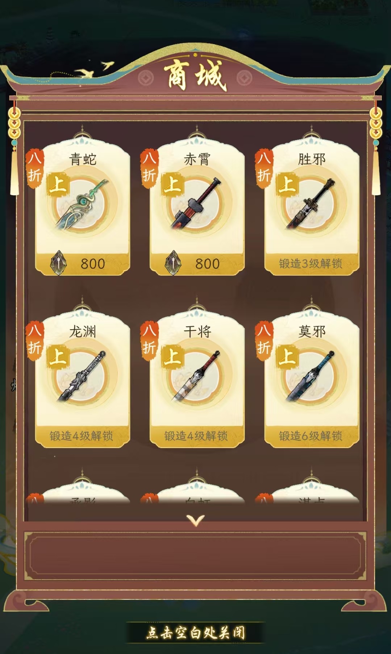Expand list with the down chevron arrow

click(196, 520)
